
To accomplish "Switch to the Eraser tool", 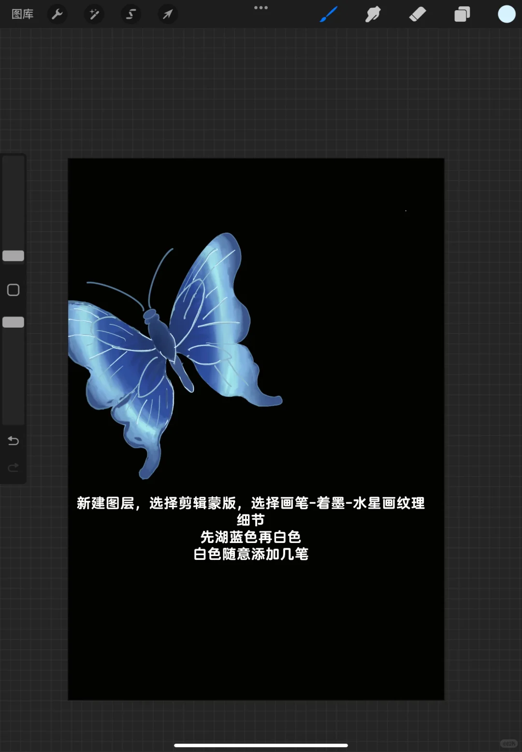I will coord(418,14).
